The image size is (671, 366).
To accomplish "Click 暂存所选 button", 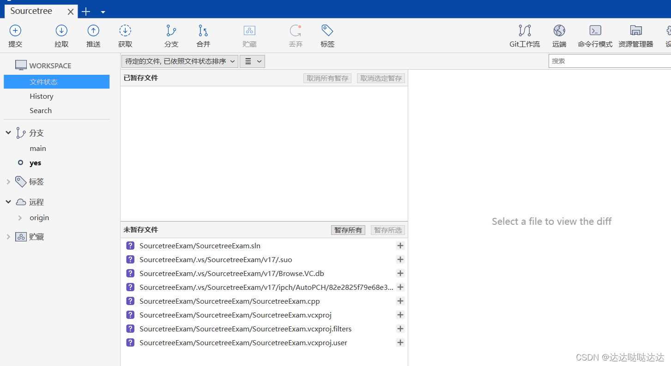I will 388,230.
